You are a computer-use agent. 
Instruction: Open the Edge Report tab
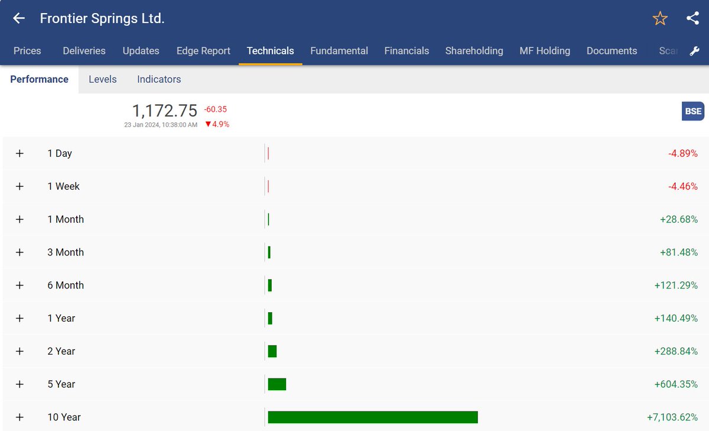click(203, 51)
